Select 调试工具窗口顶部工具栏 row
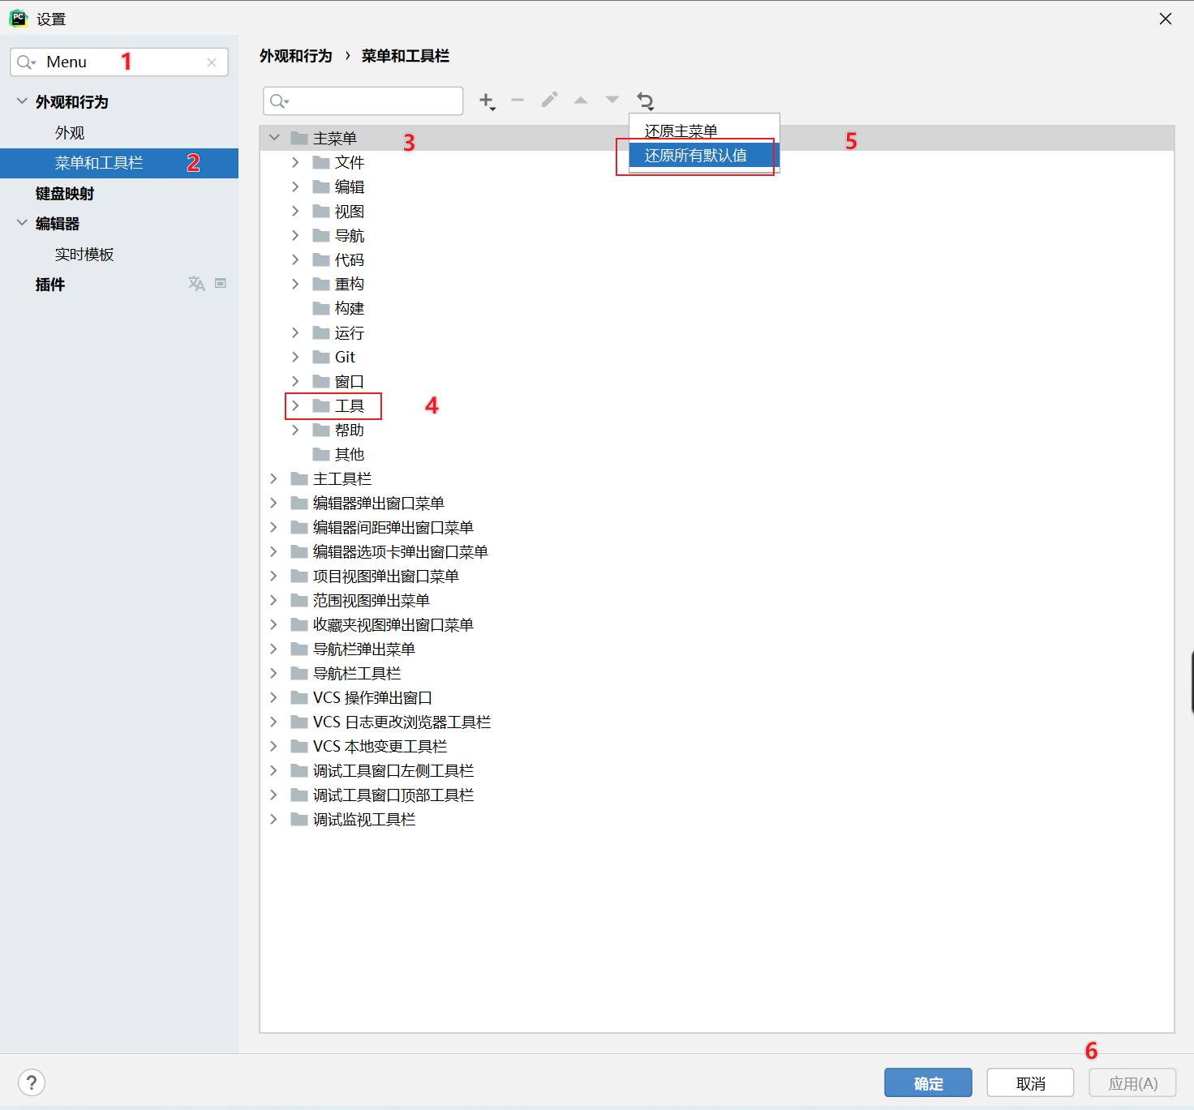This screenshot has height=1110, width=1194. point(717,795)
